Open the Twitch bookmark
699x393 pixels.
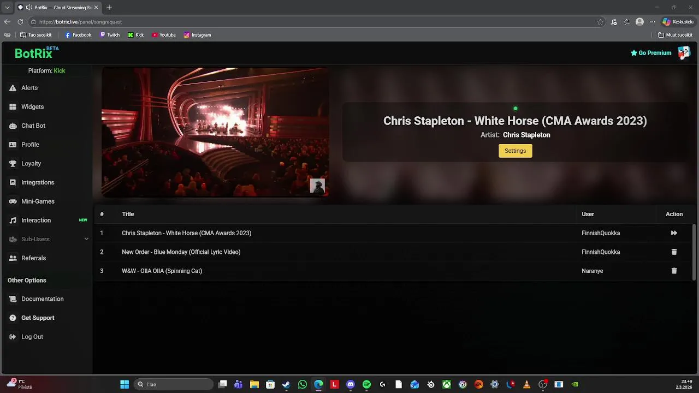pos(110,35)
